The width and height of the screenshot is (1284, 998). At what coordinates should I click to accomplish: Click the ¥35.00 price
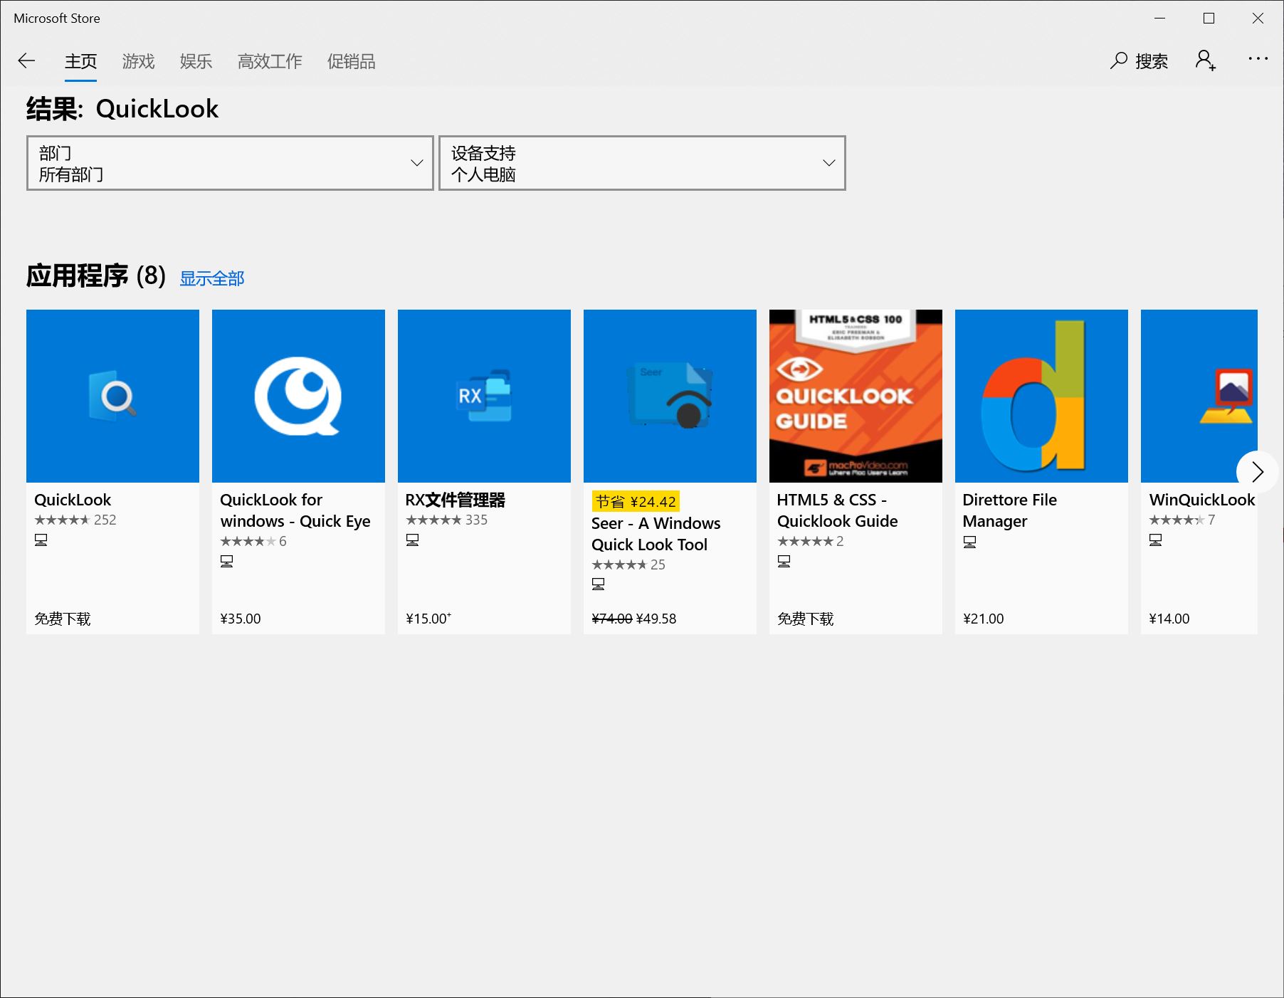tap(241, 619)
